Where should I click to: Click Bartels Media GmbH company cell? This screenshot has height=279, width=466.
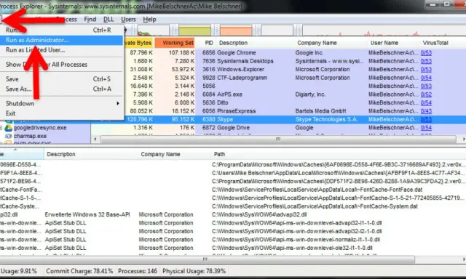point(320,111)
